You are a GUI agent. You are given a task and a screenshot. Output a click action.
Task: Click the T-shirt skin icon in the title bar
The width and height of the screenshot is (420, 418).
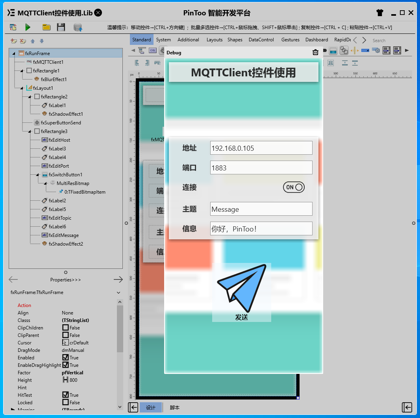[379, 13]
